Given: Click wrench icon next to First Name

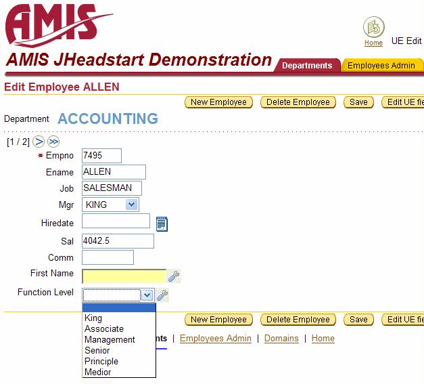Looking at the screenshot, I should point(174,276).
